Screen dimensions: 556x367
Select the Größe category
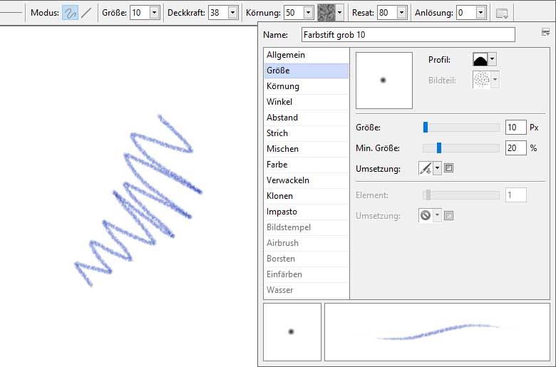coord(307,71)
